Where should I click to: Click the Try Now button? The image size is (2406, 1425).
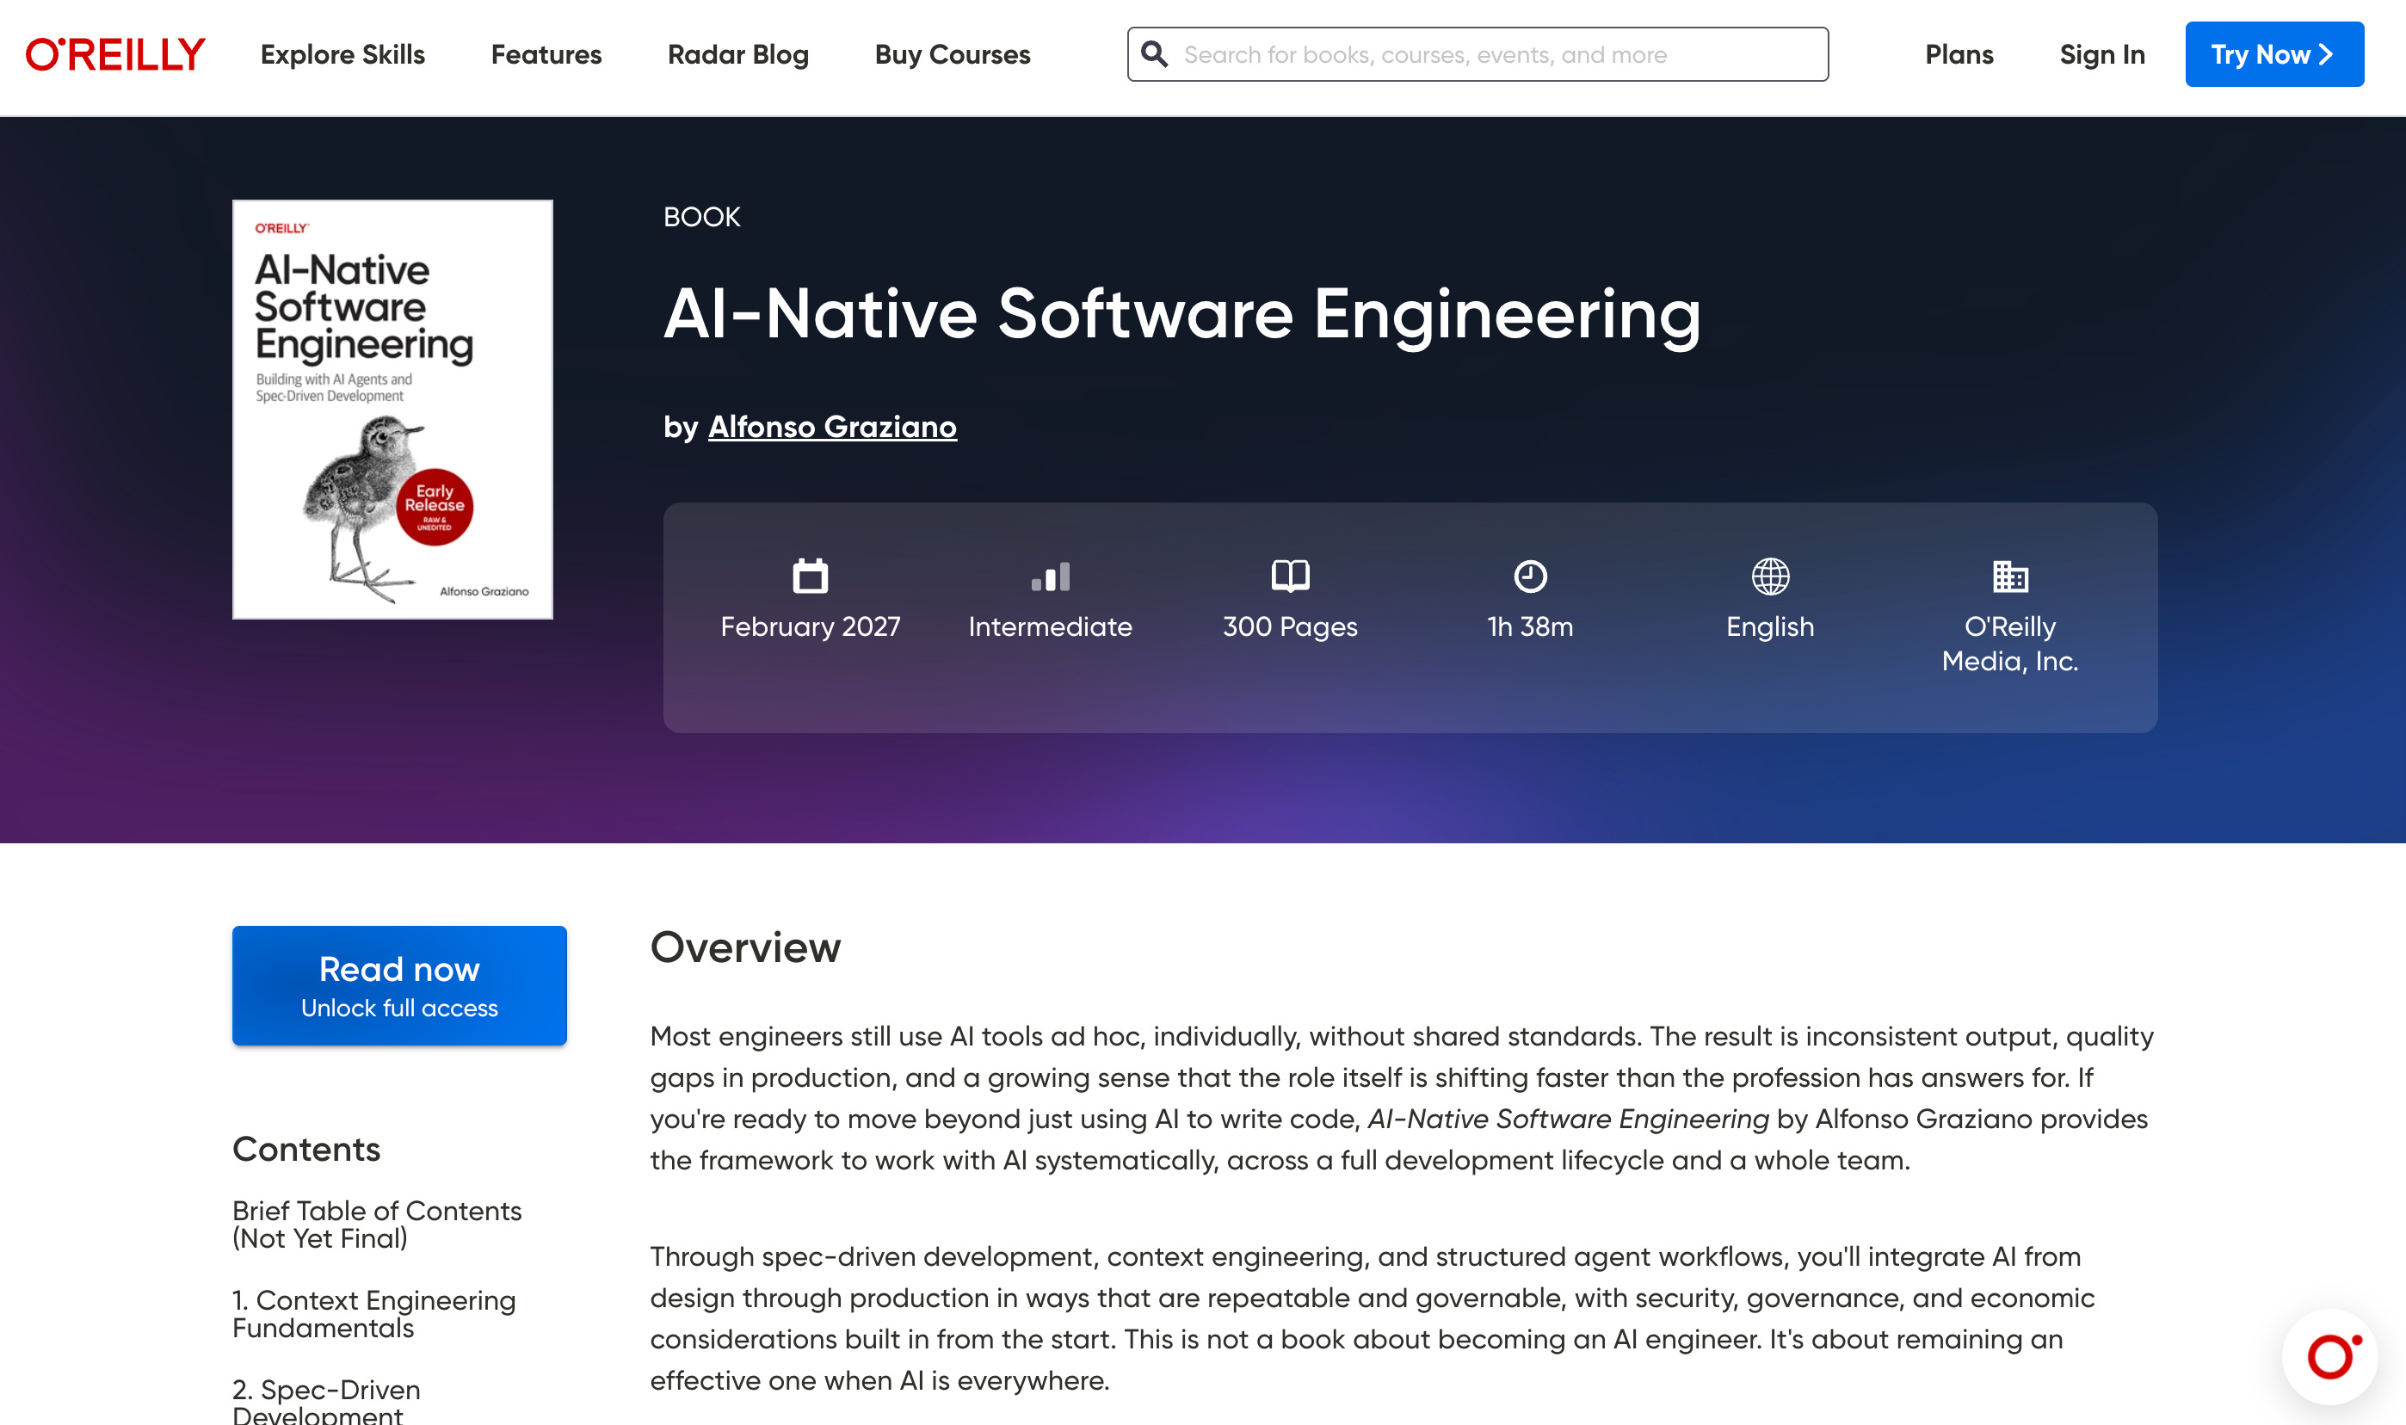click(x=2274, y=55)
